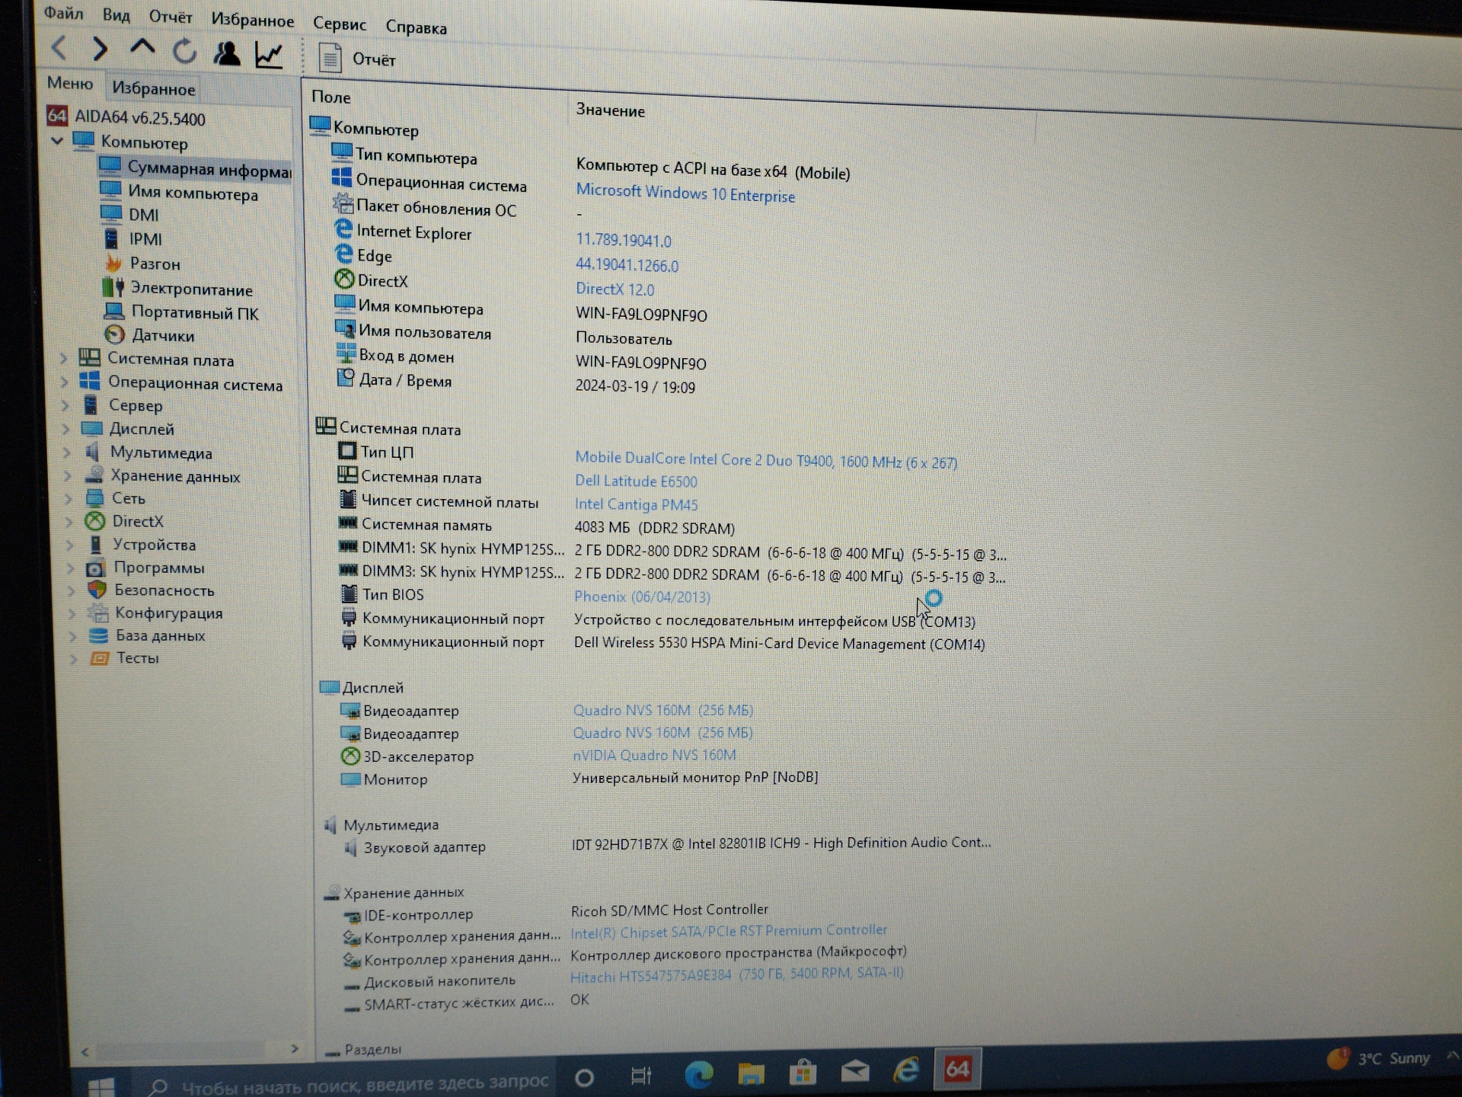This screenshot has width=1462, height=1097.
Task: Click the Программы icon in tree
Action: (95, 568)
